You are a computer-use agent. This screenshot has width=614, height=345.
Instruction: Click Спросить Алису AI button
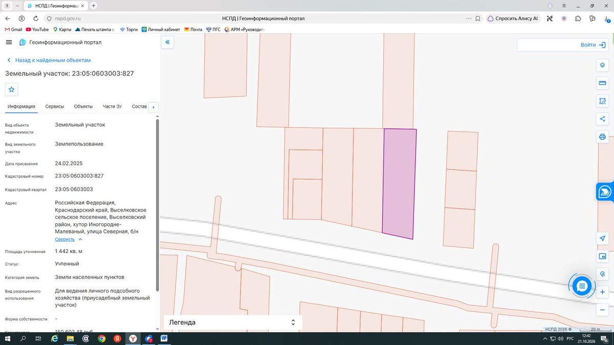[x=513, y=18]
